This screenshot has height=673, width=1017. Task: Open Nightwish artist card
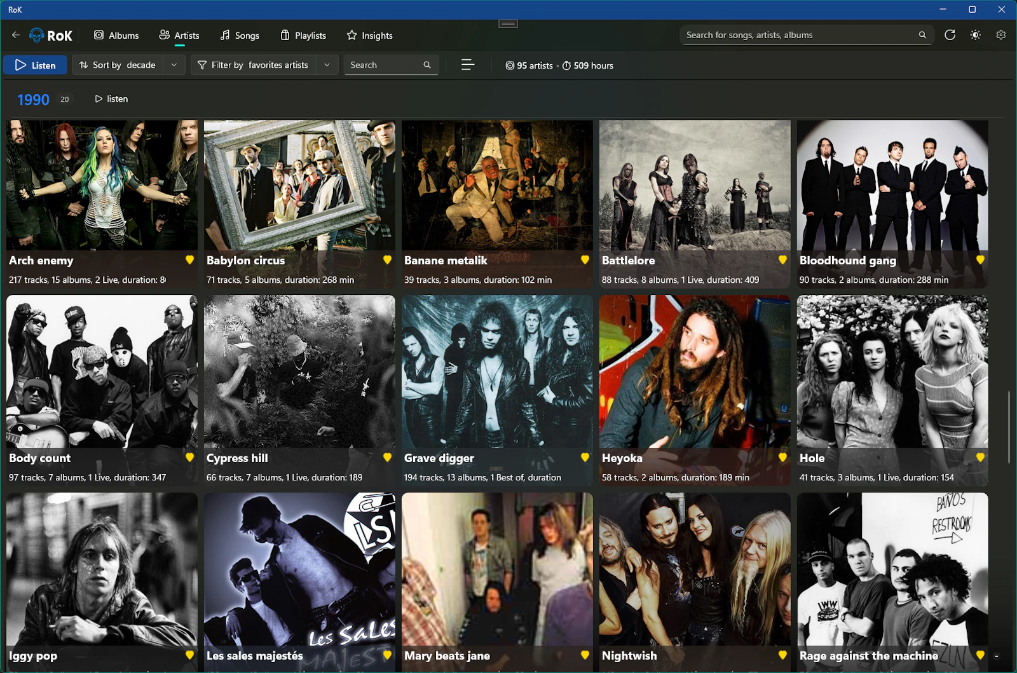695,583
